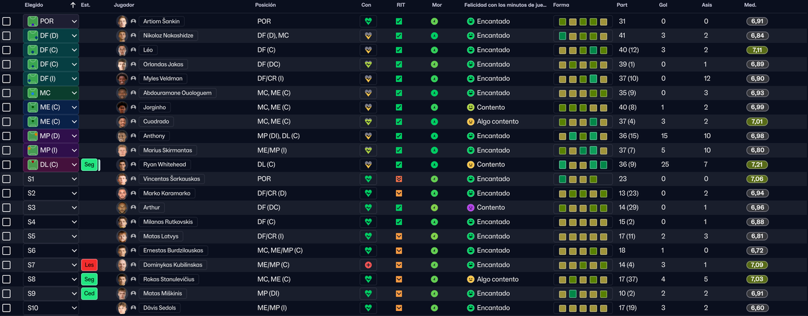This screenshot has width=808, height=316.
Task: Open the POR position dropdown for Artiom Šankin
Action: (x=51, y=21)
